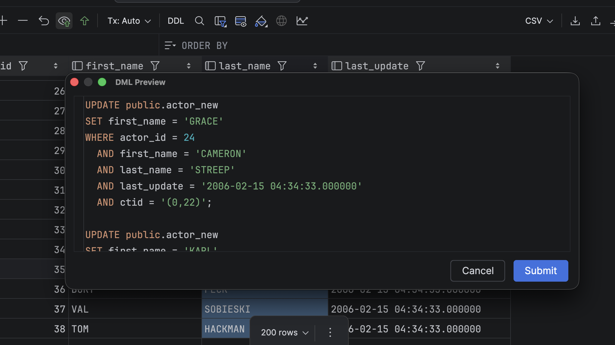Click download data icon

(x=575, y=21)
